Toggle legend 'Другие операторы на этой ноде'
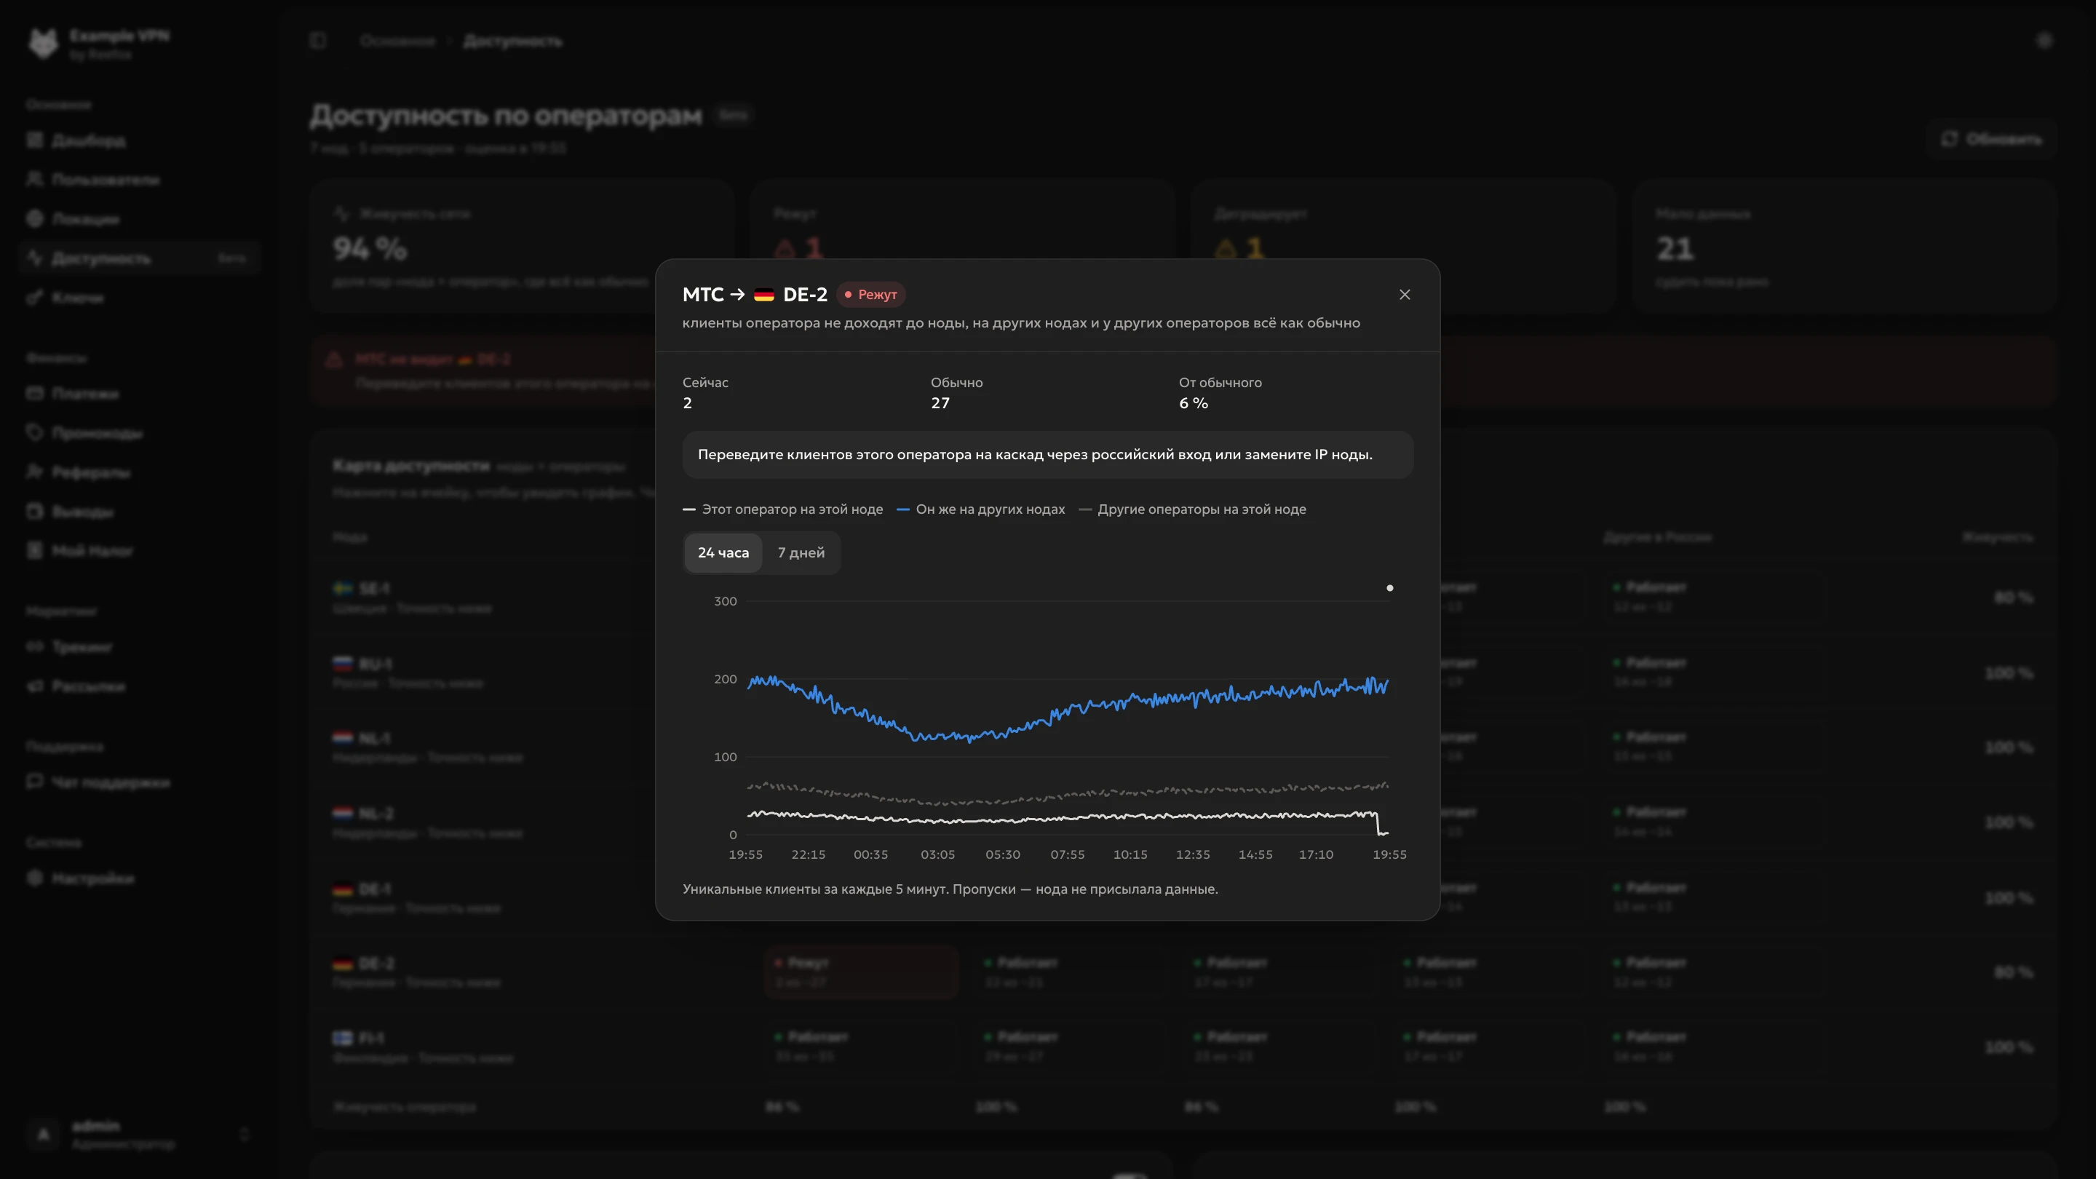The width and height of the screenshot is (2096, 1179). tap(1192, 509)
